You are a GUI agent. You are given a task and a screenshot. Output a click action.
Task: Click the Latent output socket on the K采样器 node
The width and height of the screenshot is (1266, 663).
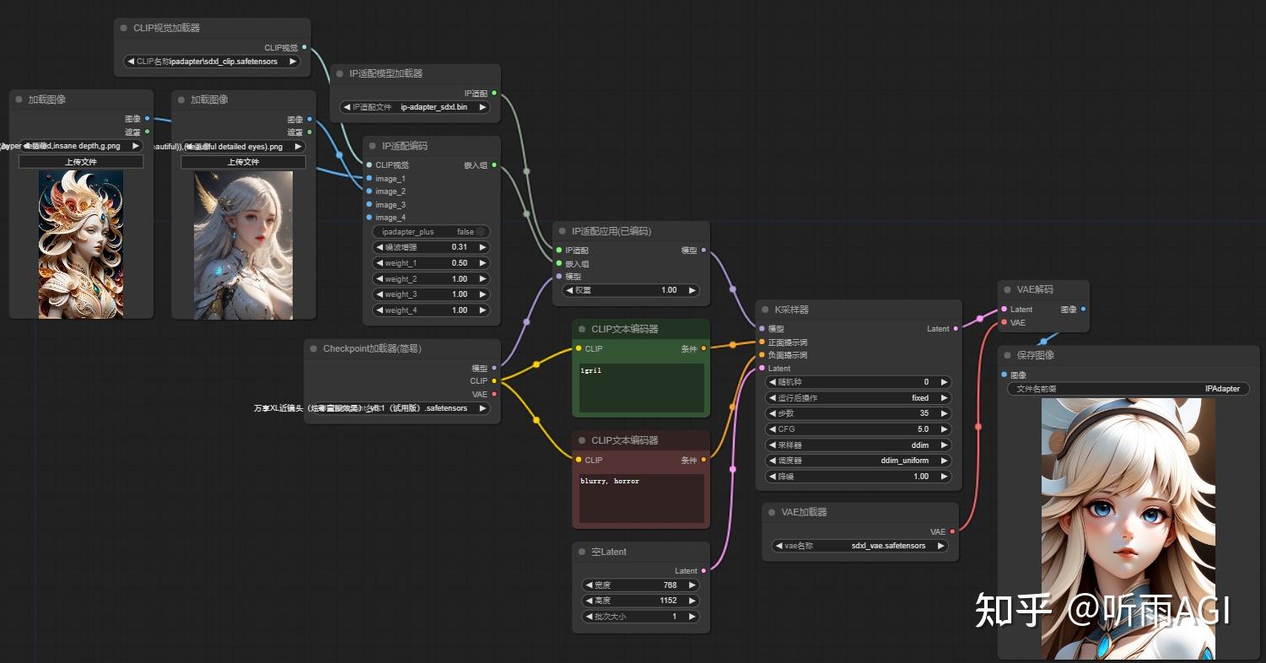(956, 329)
